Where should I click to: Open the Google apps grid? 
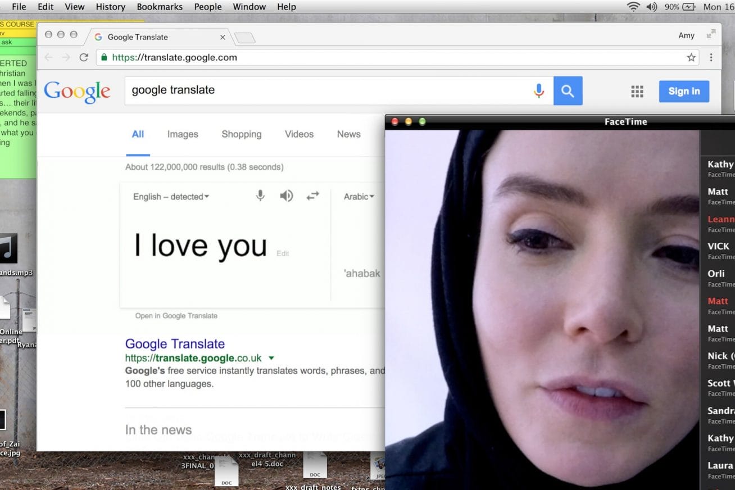[x=637, y=92]
